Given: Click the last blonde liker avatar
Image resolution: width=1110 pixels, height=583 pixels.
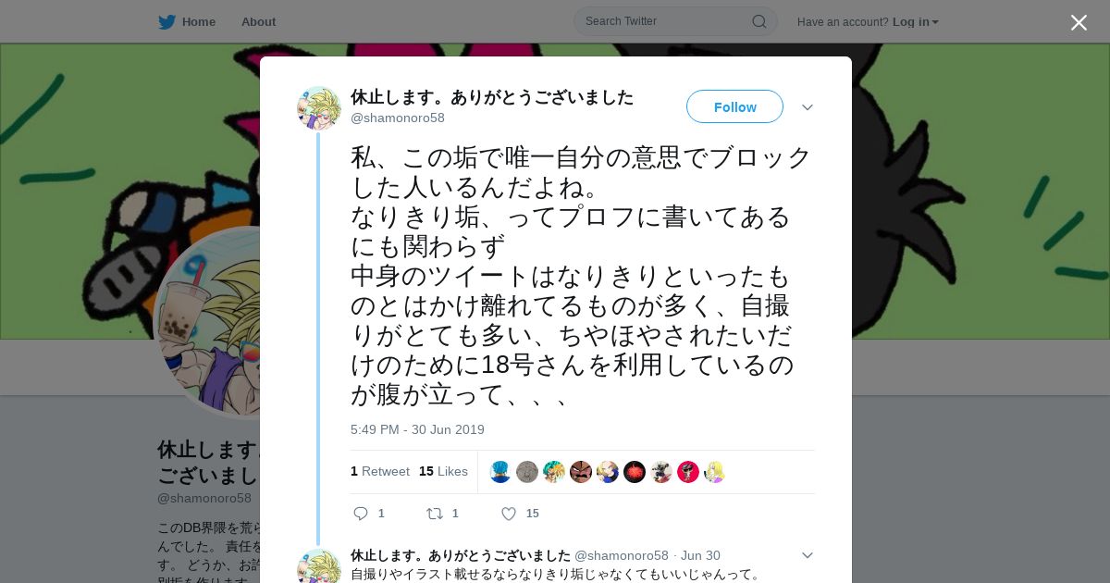Looking at the screenshot, I should pyautogui.click(x=715, y=472).
